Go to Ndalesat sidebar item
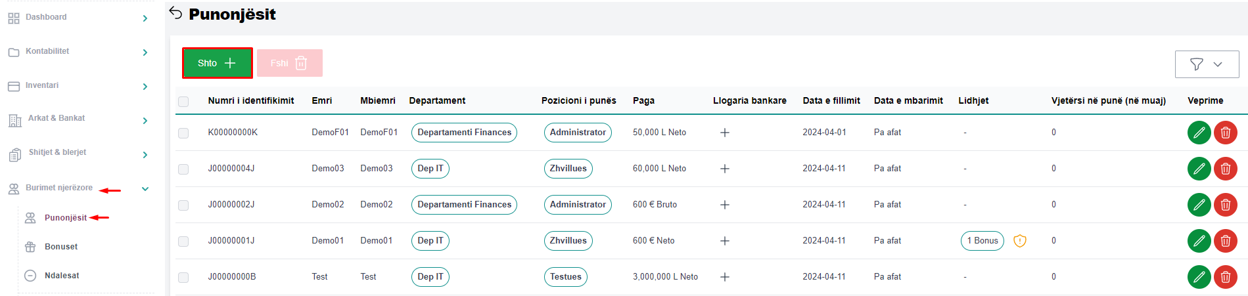 pyautogui.click(x=62, y=276)
